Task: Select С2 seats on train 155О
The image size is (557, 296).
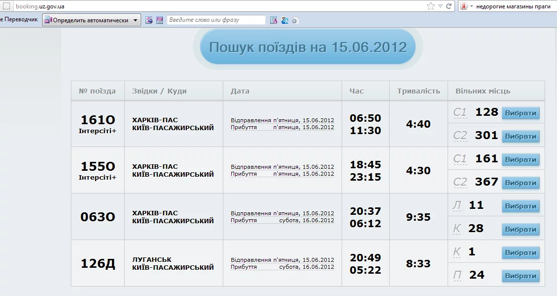Action: 520,183
